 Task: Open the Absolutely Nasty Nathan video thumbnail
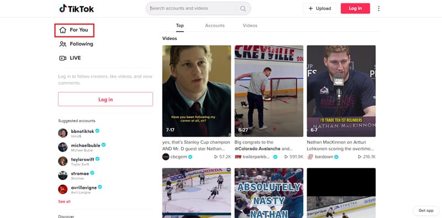coord(269,193)
